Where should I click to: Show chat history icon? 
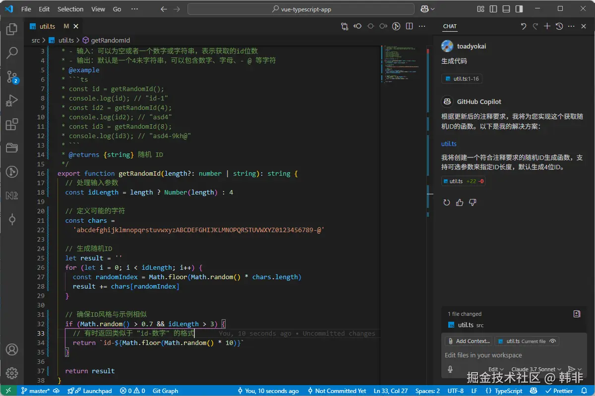[559, 26]
